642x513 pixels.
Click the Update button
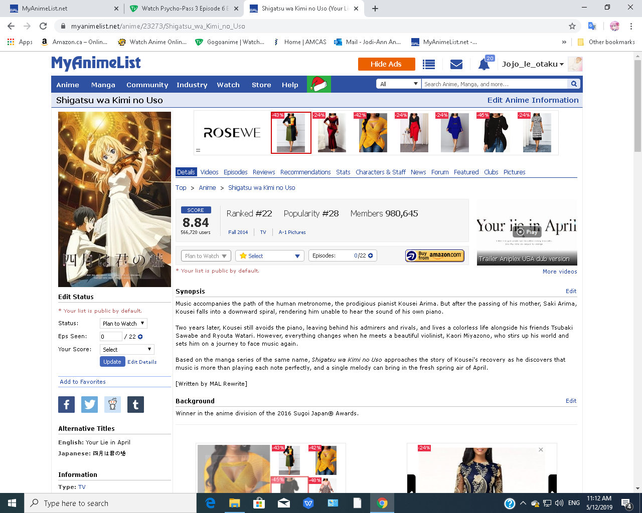click(x=112, y=362)
